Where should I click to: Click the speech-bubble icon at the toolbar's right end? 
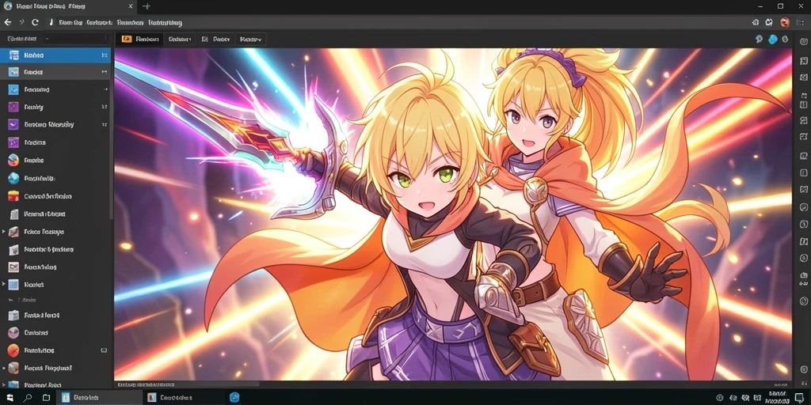[x=759, y=39]
